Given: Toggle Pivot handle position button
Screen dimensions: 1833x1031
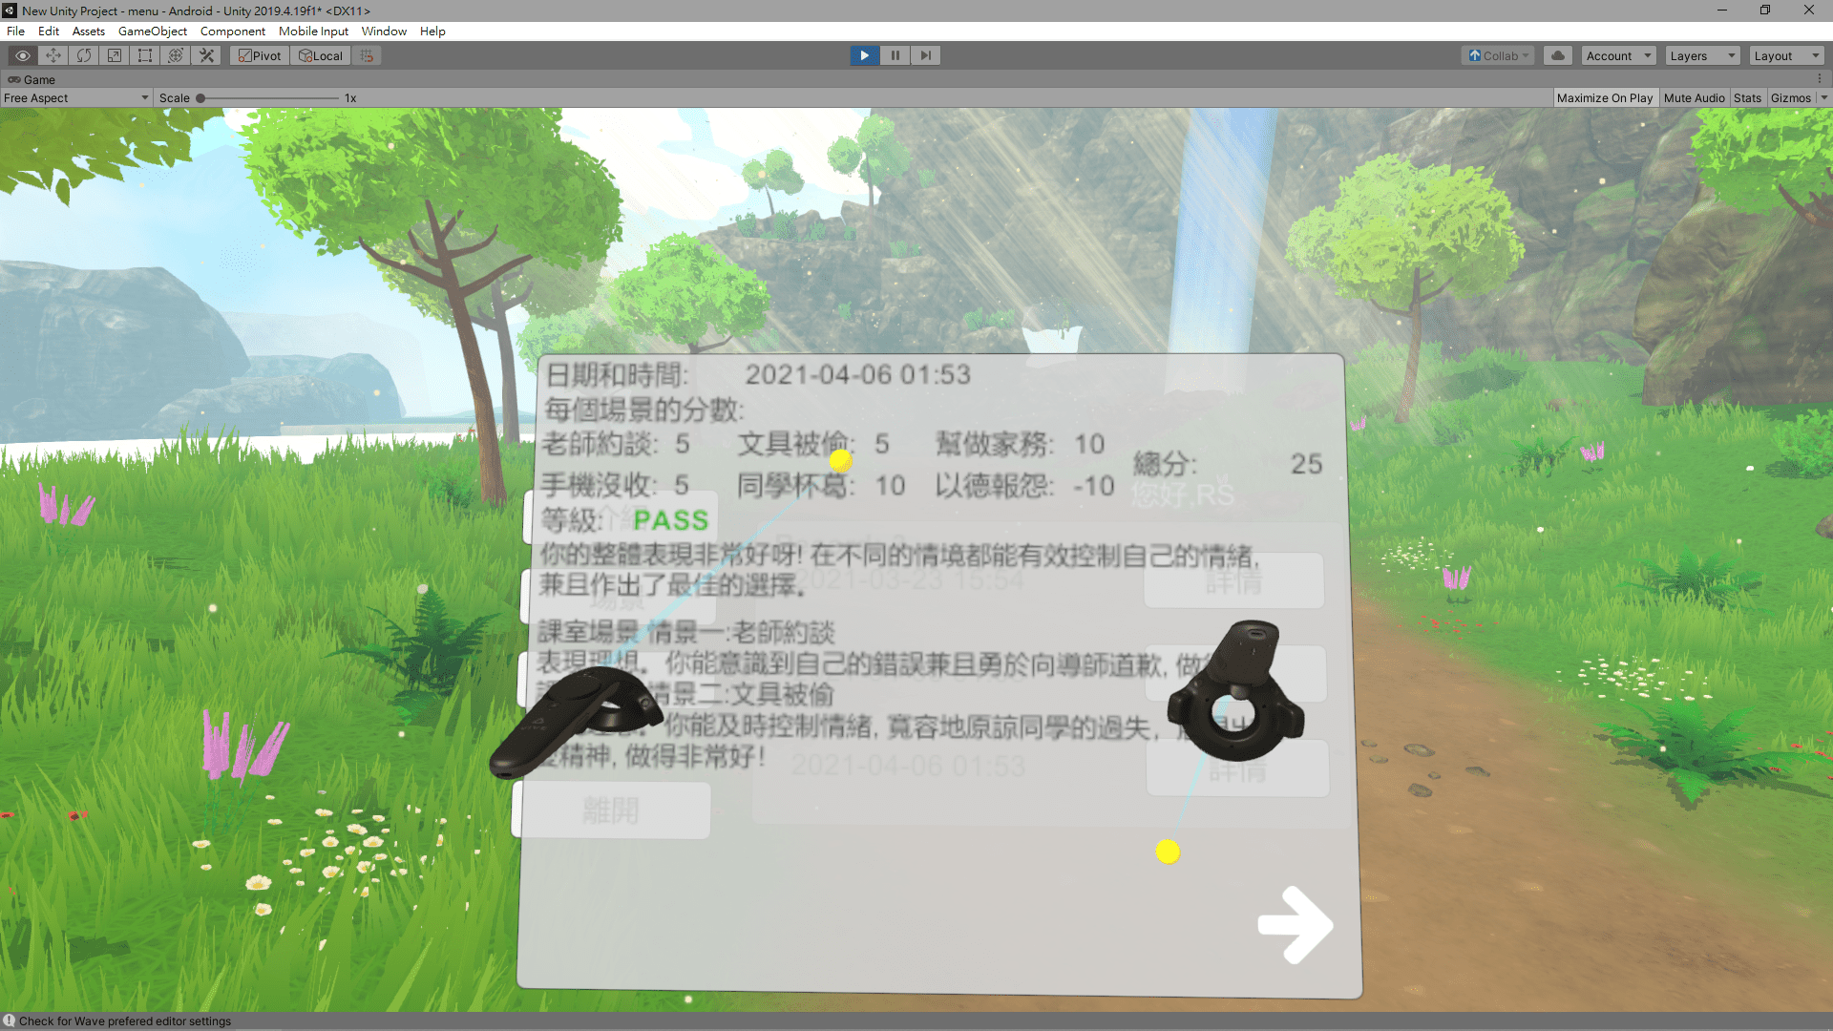Looking at the screenshot, I should [260, 55].
